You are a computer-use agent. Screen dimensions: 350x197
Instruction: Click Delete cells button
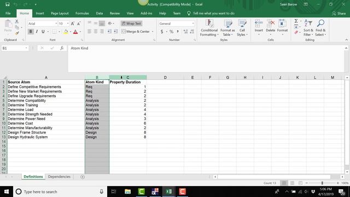271,28
